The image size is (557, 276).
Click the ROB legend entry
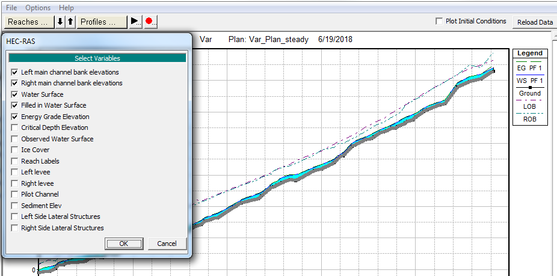530,119
